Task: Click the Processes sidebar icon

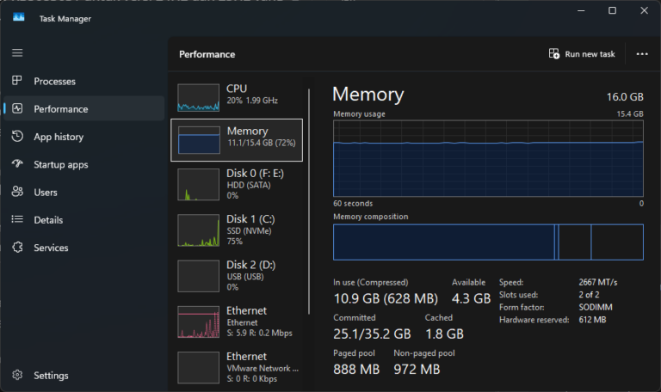Action: click(x=17, y=81)
